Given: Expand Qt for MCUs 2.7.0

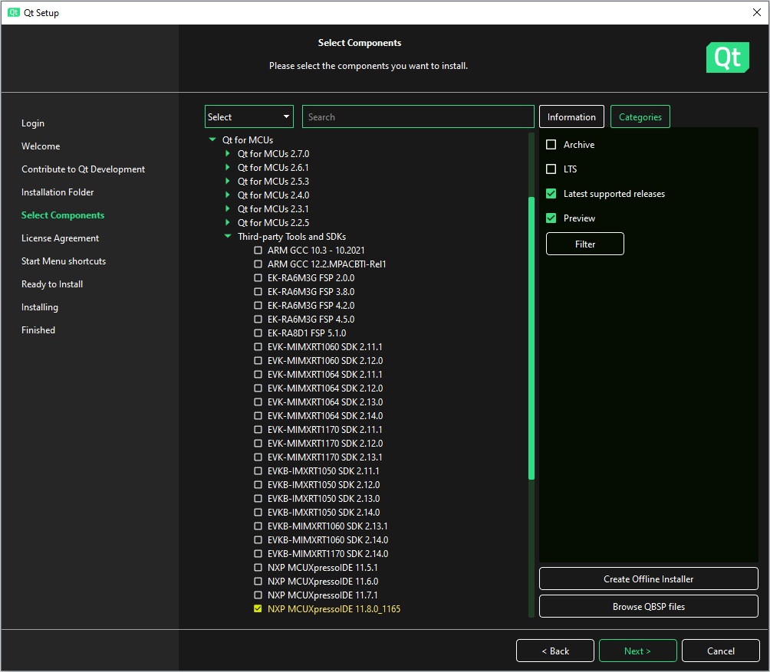Looking at the screenshot, I should (227, 153).
